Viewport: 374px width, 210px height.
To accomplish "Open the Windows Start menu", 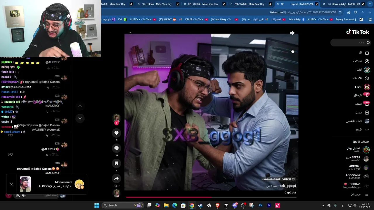I will 97,205.
